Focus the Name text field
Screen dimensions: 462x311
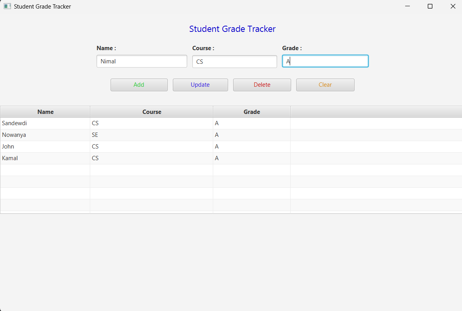(142, 61)
